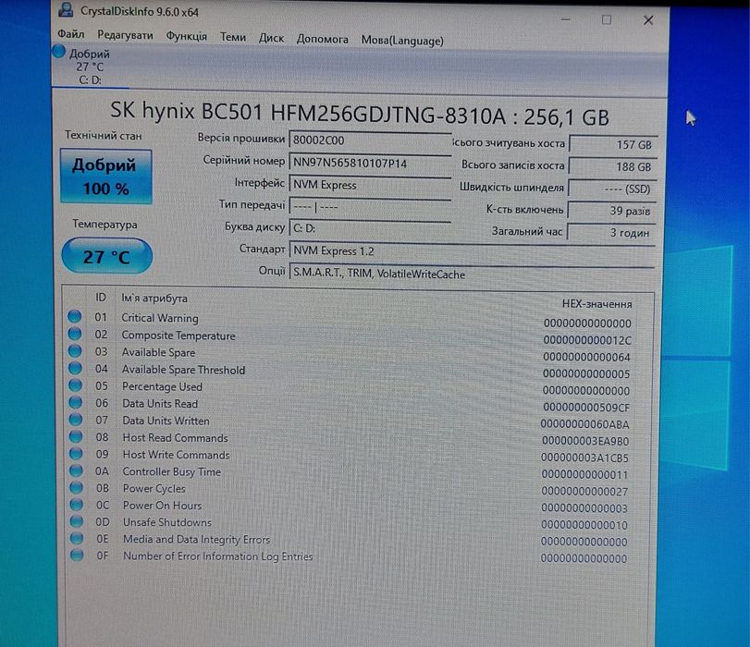The height and width of the screenshot is (647, 750).
Task: Click the status circle for Available Spare
Action: click(75, 350)
